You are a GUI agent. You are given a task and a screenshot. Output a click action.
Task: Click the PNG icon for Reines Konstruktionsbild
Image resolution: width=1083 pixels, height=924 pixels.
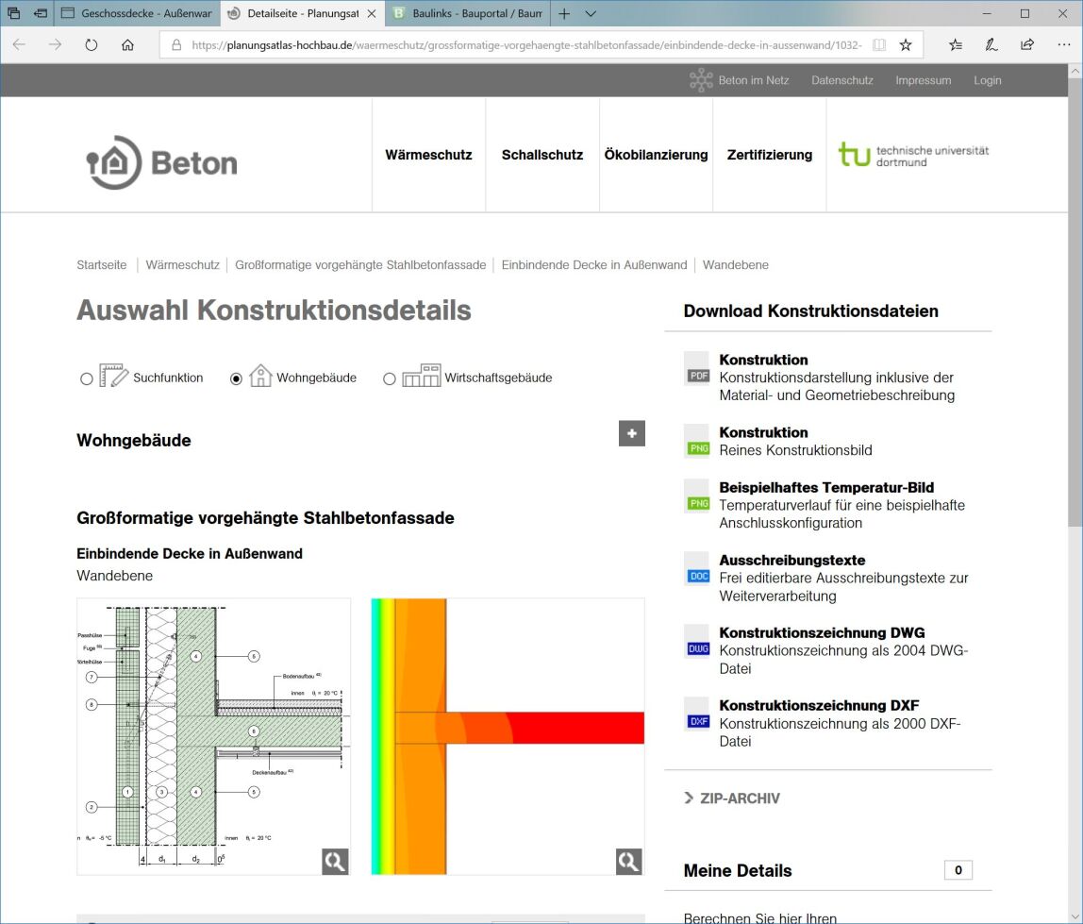pyautogui.click(x=697, y=441)
